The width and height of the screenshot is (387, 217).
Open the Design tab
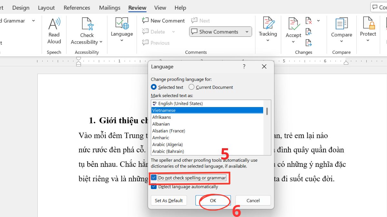pos(21,8)
